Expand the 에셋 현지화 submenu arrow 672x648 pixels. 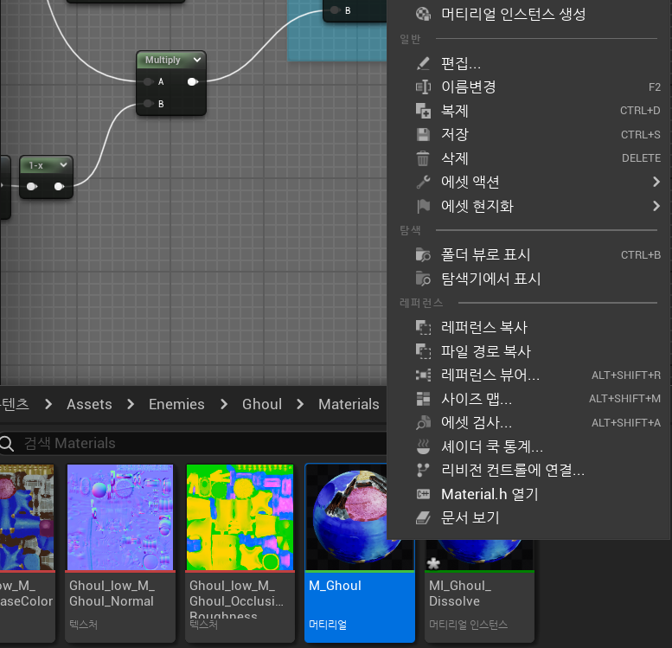656,206
